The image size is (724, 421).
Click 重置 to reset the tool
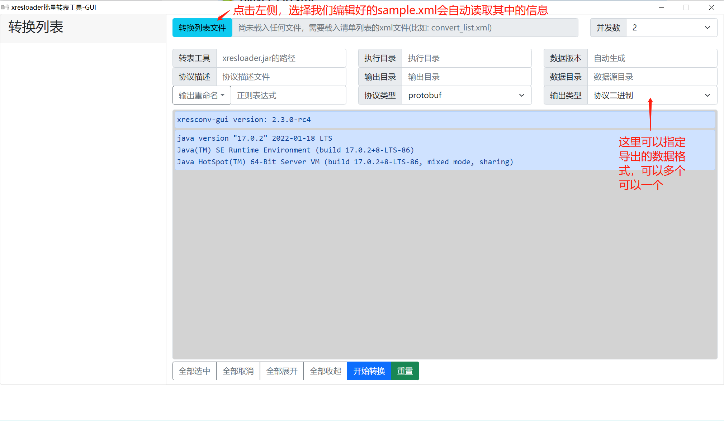[404, 371]
